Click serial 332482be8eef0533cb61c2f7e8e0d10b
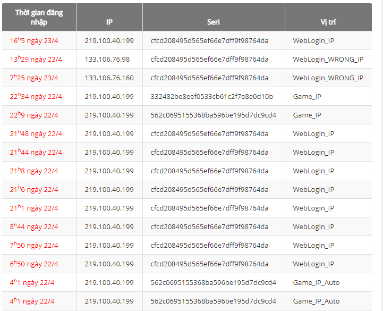This screenshot has height=311, width=383. [212, 96]
